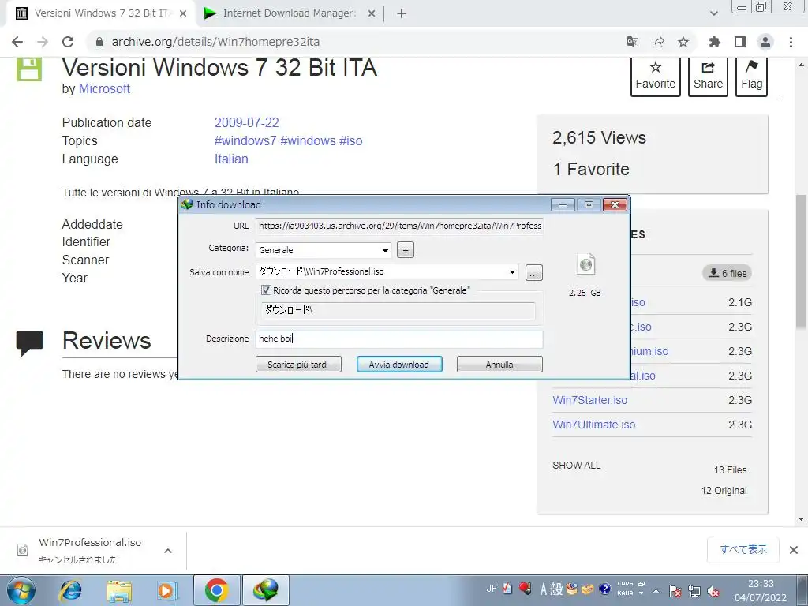Expand the Salva con nome dropdown arrow
The width and height of the screenshot is (808, 606).
[512, 272]
